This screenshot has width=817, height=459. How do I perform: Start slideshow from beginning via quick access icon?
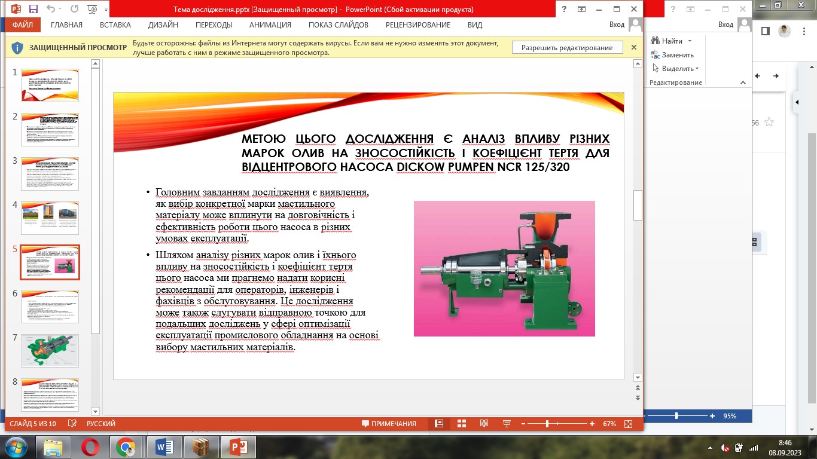click(92, 10)
